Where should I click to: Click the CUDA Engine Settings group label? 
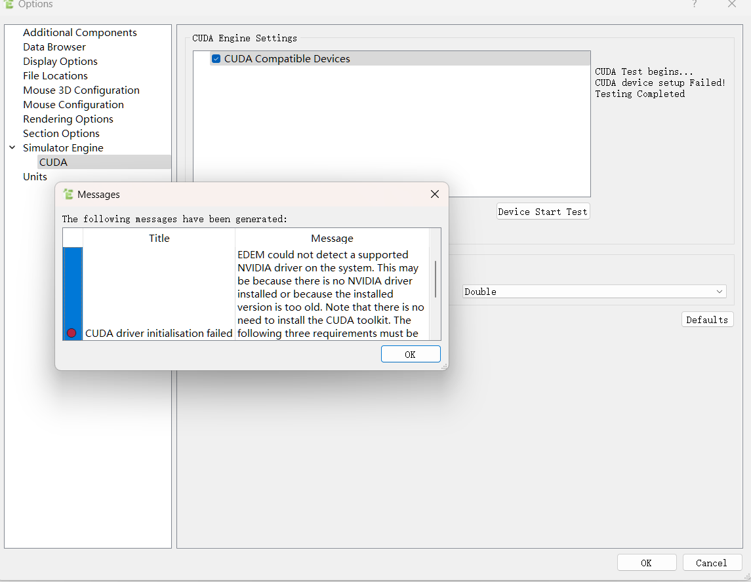pos(244,38)
